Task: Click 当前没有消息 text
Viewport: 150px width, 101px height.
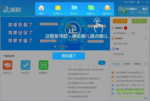Action: click(118, 54)
